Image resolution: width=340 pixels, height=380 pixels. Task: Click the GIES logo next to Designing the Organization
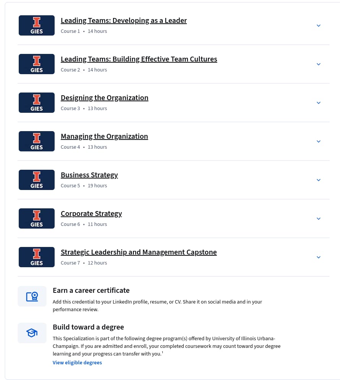(x=37, y=102)
